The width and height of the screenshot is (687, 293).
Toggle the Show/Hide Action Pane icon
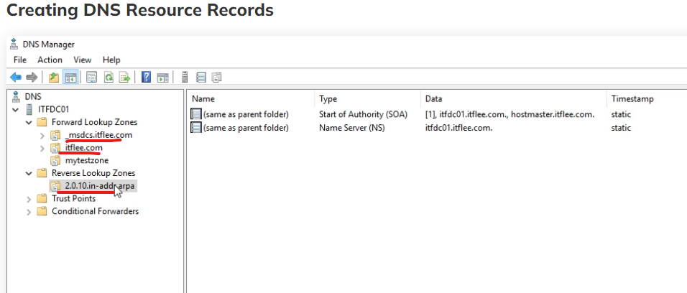click(x=163, y=78)
